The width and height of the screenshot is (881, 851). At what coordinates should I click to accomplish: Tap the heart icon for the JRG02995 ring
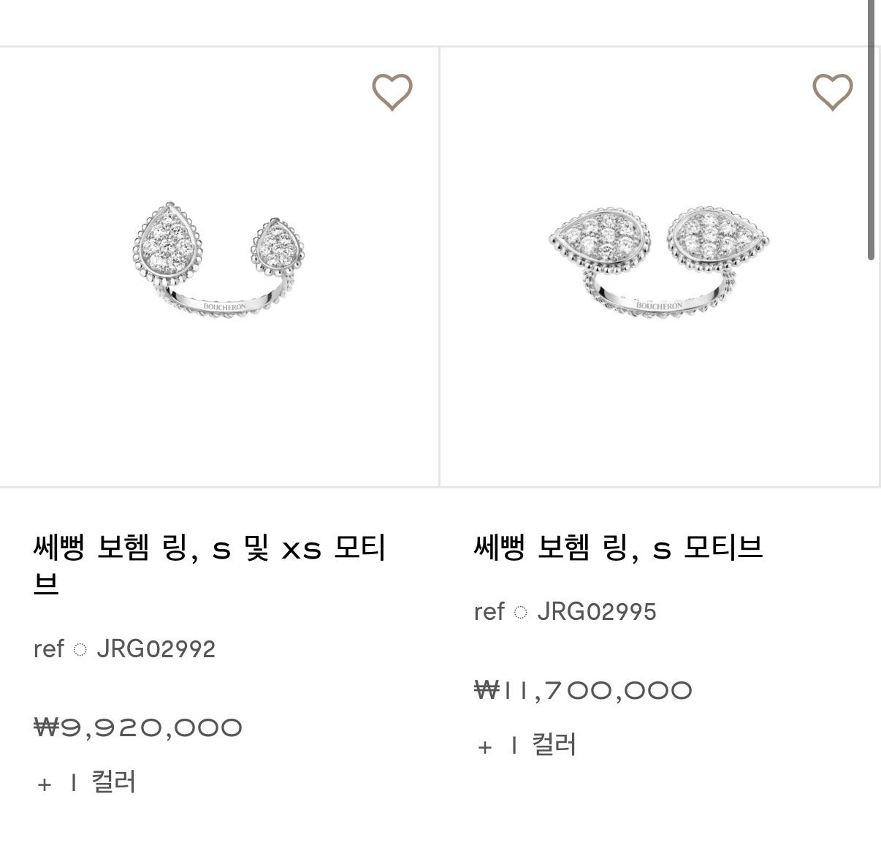pos(833,92)
